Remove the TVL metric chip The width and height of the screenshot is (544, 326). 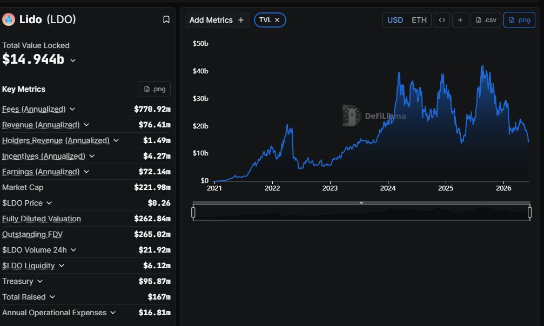click(277, 20)
